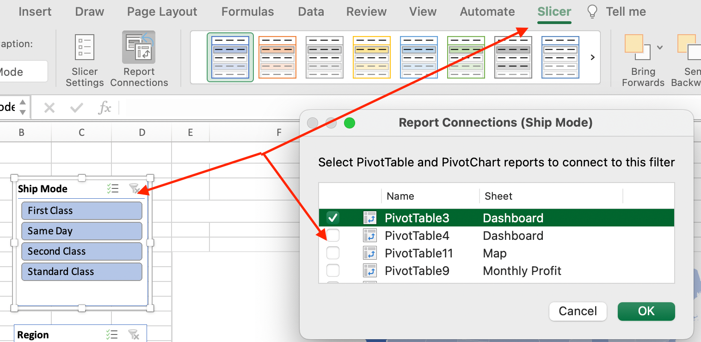Confirm formula bar entry
The image size is (701, 342).
point(76,108)
